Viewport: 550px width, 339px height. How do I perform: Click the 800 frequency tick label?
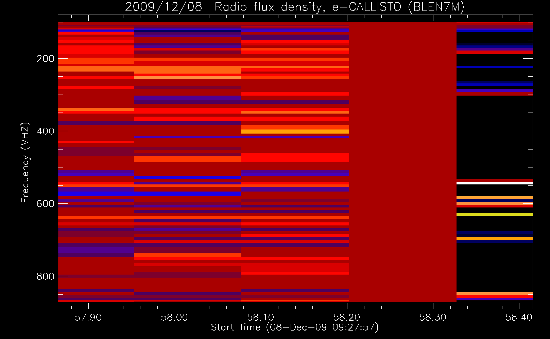pyautogui.click(x=46, y=276)
